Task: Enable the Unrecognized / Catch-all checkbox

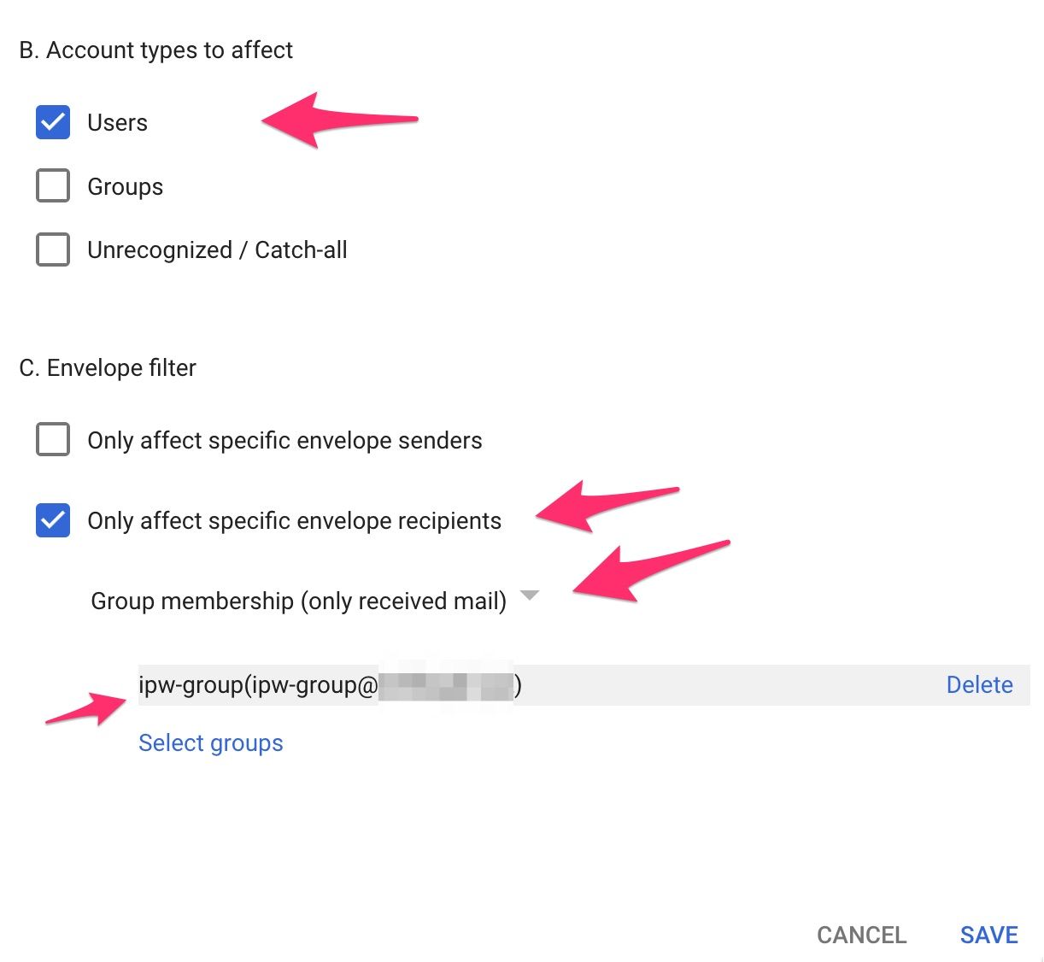Action: point(53,249)
